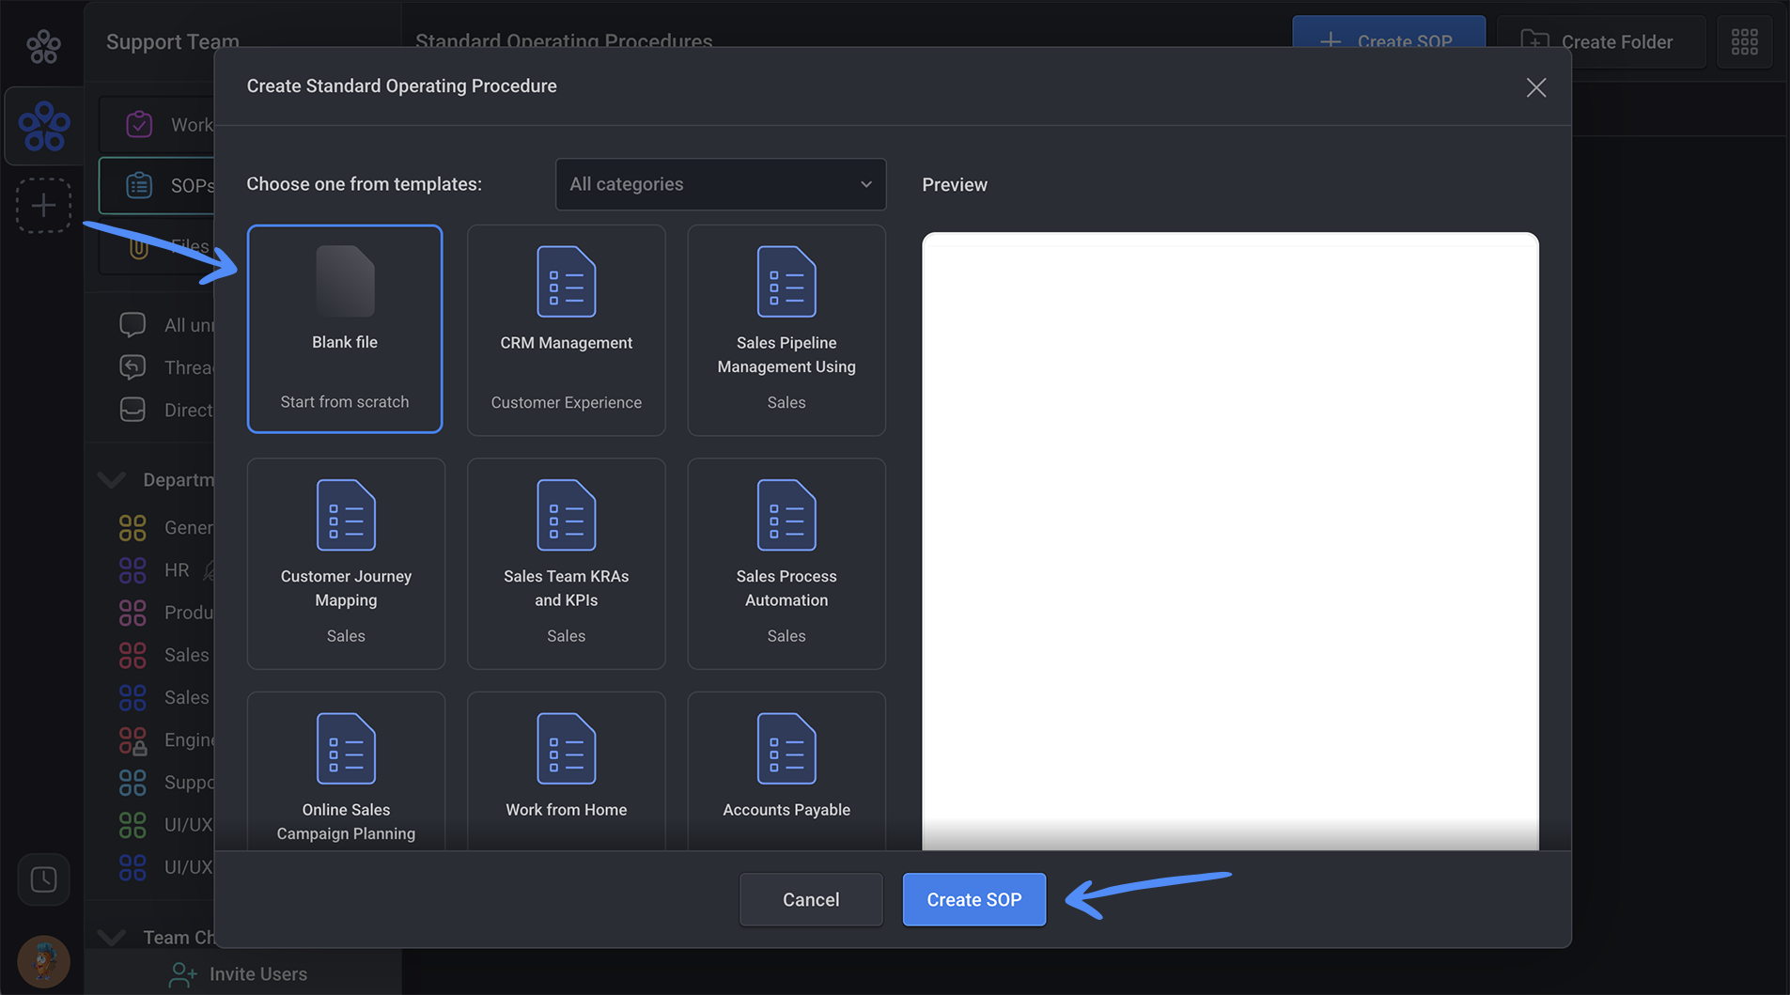Open the user profile avatar
This screenshot has width=1790, height=995.
(43, 961)
